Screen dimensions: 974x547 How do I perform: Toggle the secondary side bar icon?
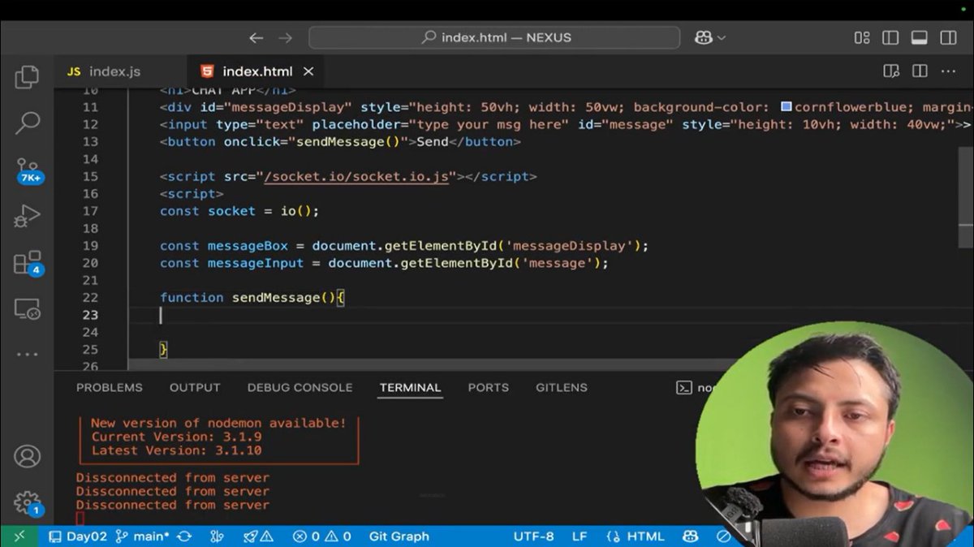tap(950, 37)
